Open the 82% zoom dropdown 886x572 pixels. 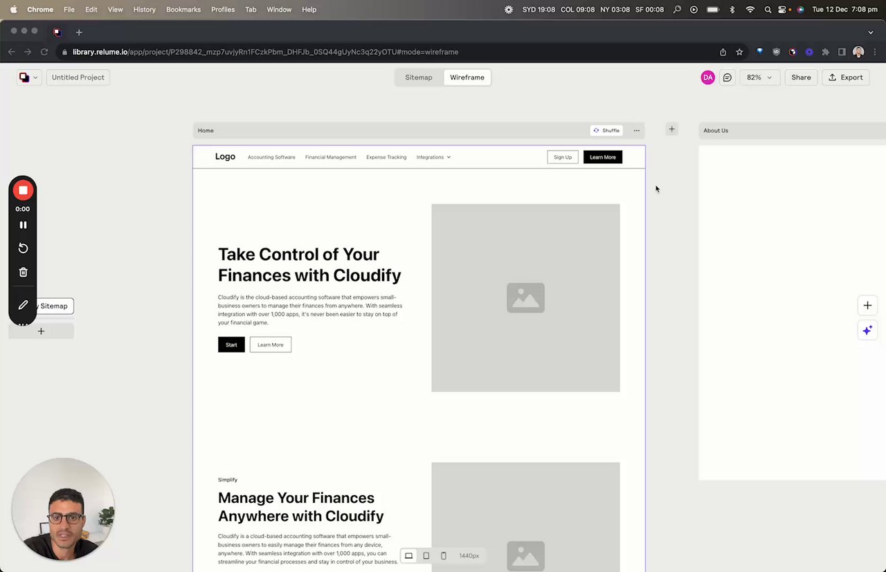pyautogui.click(x=759, y=77)
